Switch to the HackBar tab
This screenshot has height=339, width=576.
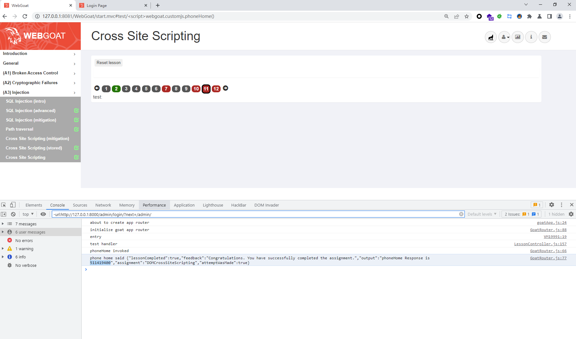pyautogui.click(x=239, y=205)
